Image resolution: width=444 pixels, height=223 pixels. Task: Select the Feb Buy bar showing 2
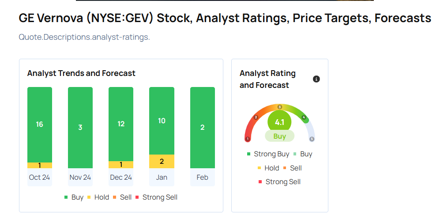coord(203,127)
